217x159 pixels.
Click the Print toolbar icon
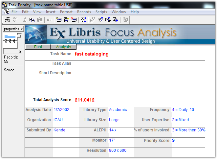8,20
